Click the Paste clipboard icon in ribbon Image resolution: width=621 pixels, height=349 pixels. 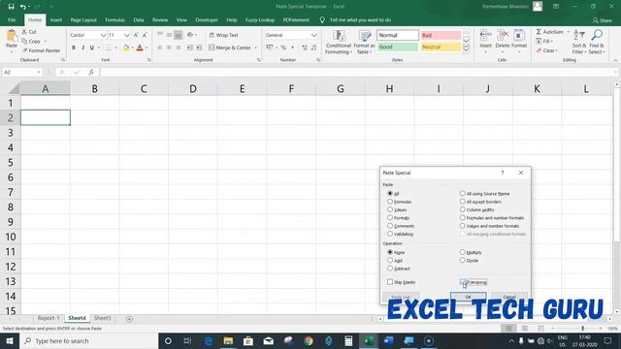coord(12,37)
